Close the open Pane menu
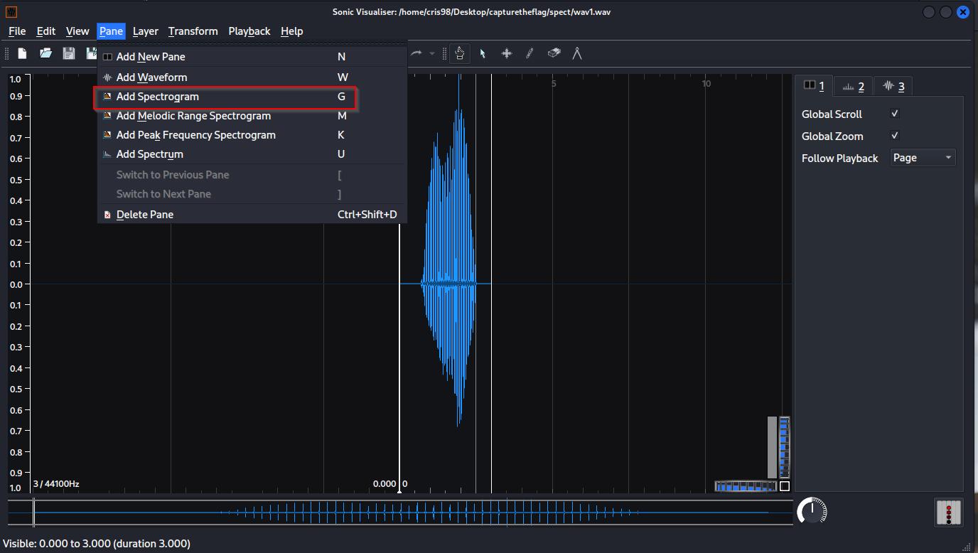Viewport: 978px width, 553px height. pos(111,31)
